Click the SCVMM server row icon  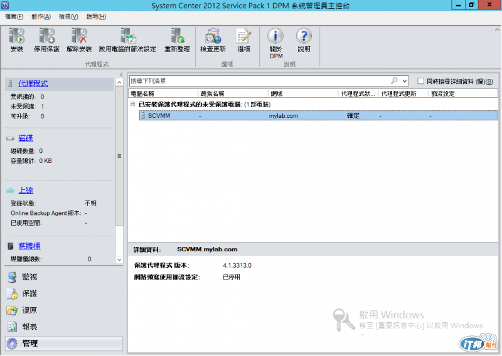[143, 116]
